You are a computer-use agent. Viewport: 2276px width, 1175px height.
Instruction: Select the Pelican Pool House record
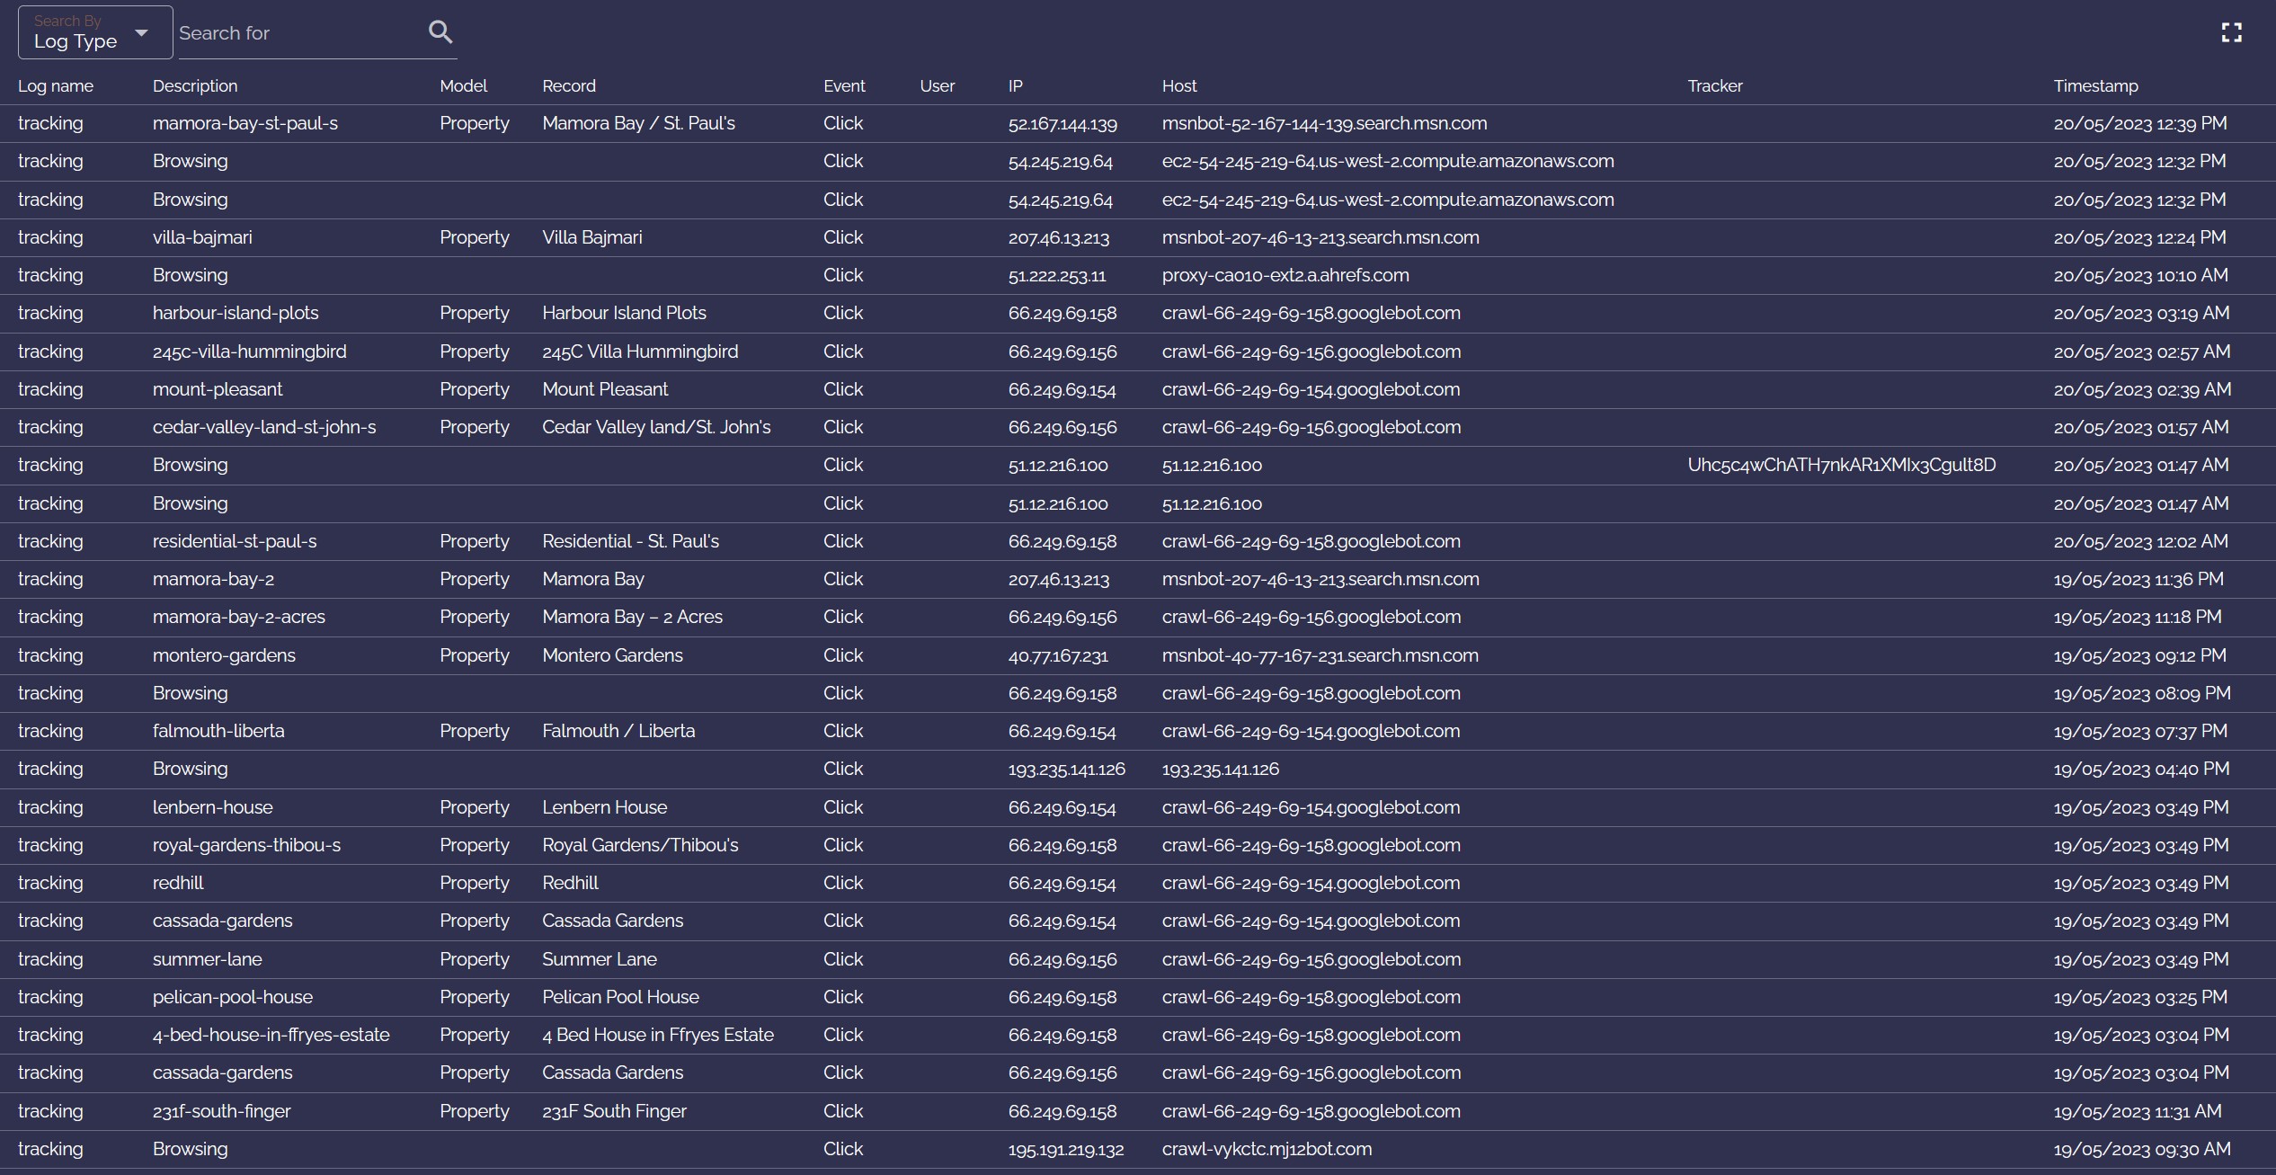620,997
